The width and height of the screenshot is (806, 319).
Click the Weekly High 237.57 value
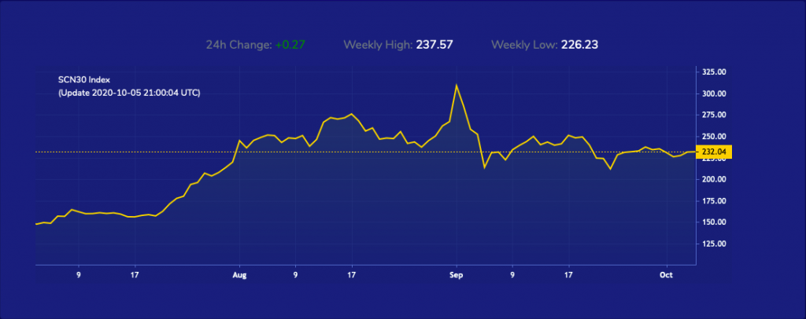[x=434, y=45]
